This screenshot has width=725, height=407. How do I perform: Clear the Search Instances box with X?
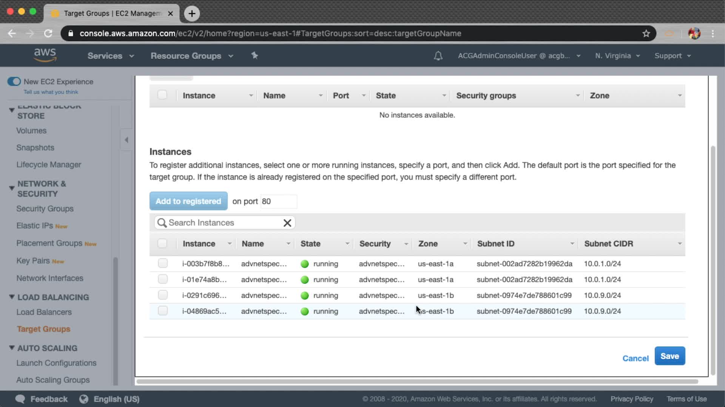(x=287, y=223)
